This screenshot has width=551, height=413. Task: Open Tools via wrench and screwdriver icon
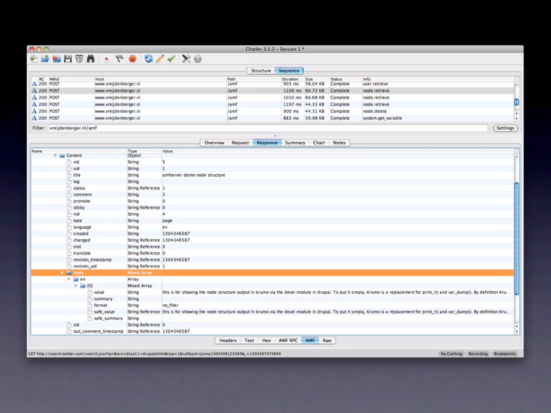coord(186,59)
